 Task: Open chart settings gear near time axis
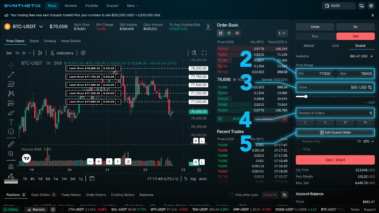[199, 170]
